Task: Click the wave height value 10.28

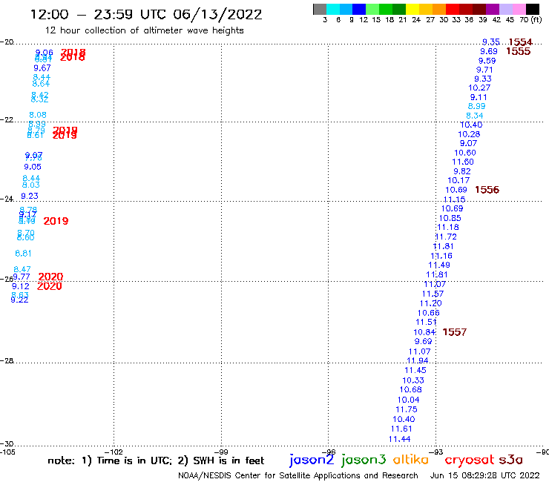Action: coord(469,134)
